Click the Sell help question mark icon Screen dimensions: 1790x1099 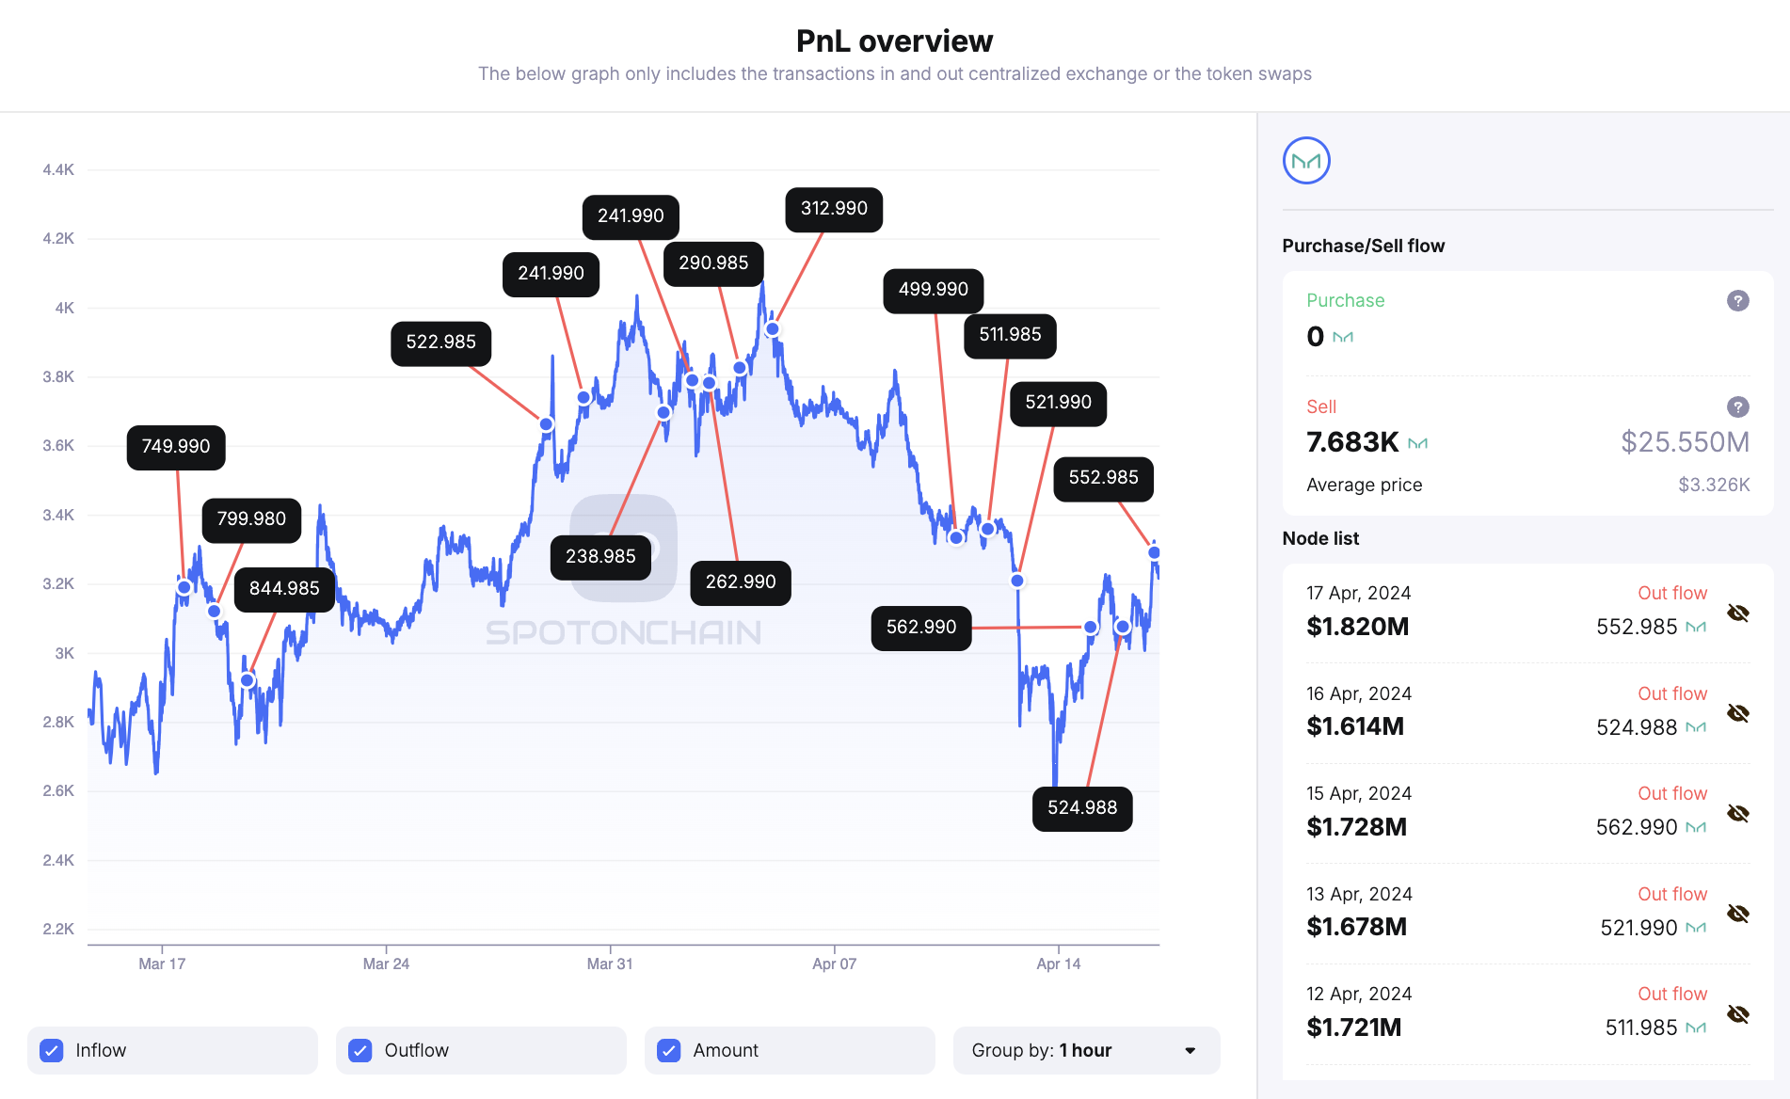point(1737,407)
